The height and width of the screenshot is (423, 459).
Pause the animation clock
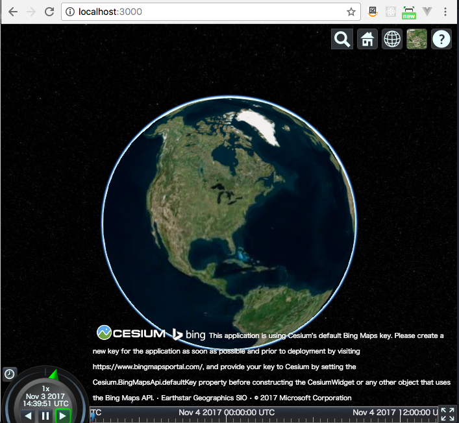coord(45,416)
